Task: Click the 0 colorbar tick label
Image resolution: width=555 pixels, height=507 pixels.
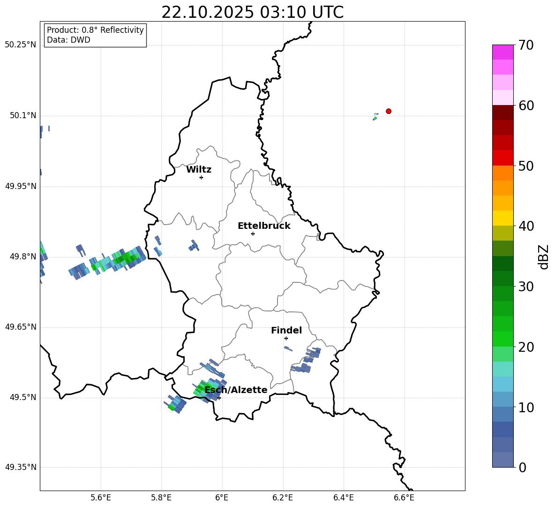Action: 522,468
